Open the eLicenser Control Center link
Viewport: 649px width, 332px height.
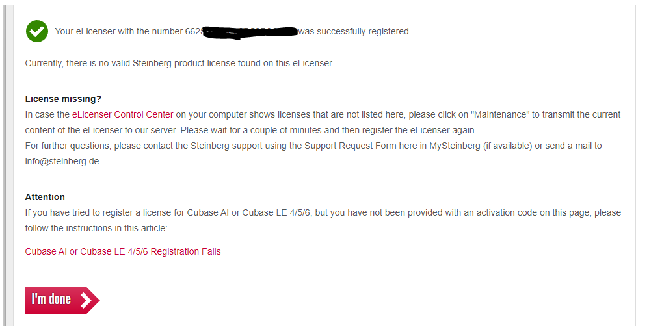[122, 114]
